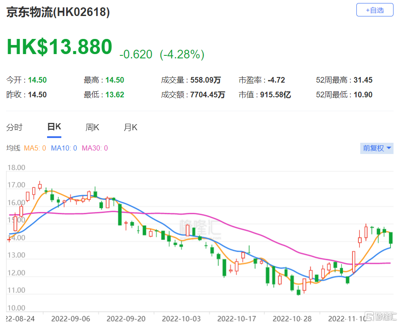This screenshot has width=400, height=324.
Task: Click 52周最低 value 10.90
Action: (363, 95)
